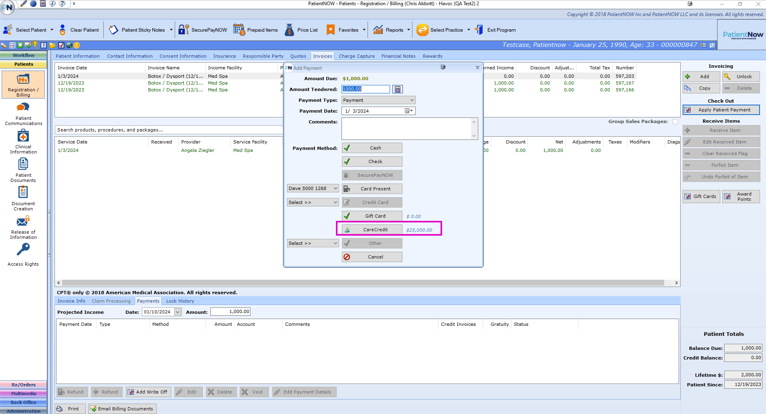This screenshot has height=414, width=766.
Task: Click the calculator icon beside Amount Tendered
Action: pos(397,89)
